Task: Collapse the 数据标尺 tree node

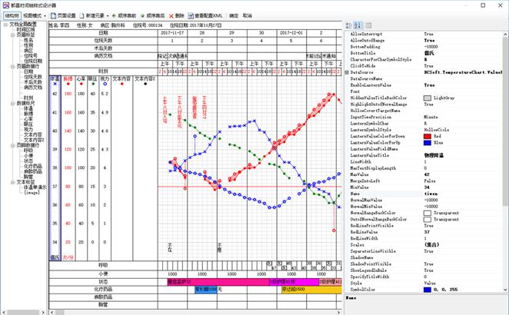Action: [11, 103]
